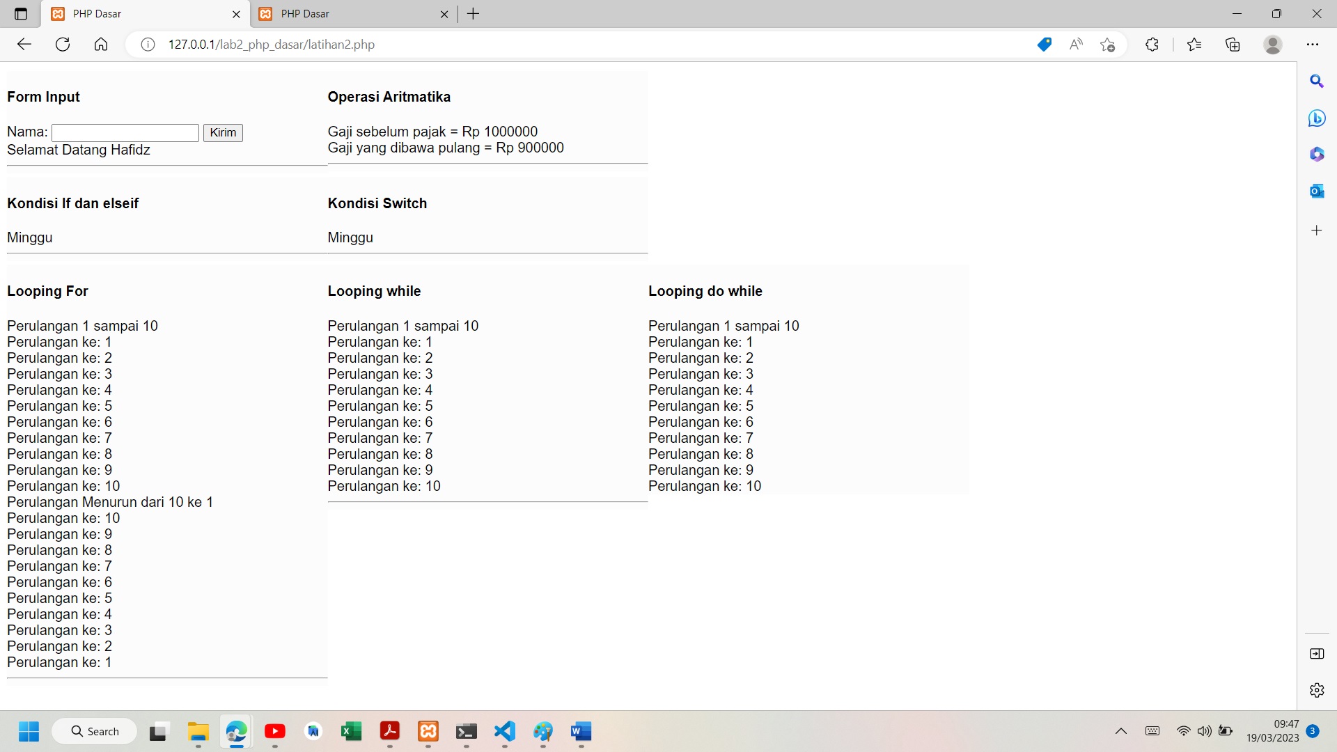Open clock and date 19/03/2023
The image size is (1337, 752).
(1272, 732)
